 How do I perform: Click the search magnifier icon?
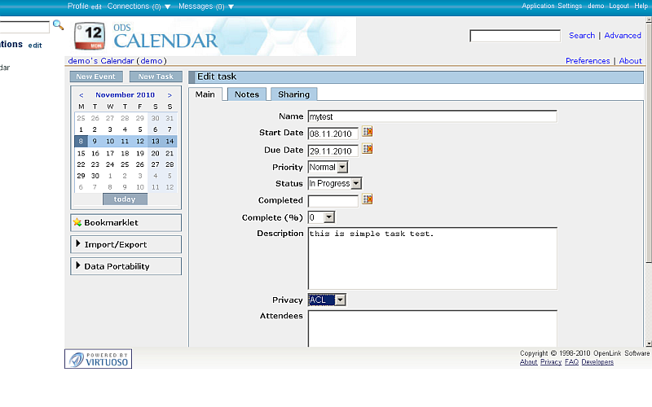click(58, 26)
